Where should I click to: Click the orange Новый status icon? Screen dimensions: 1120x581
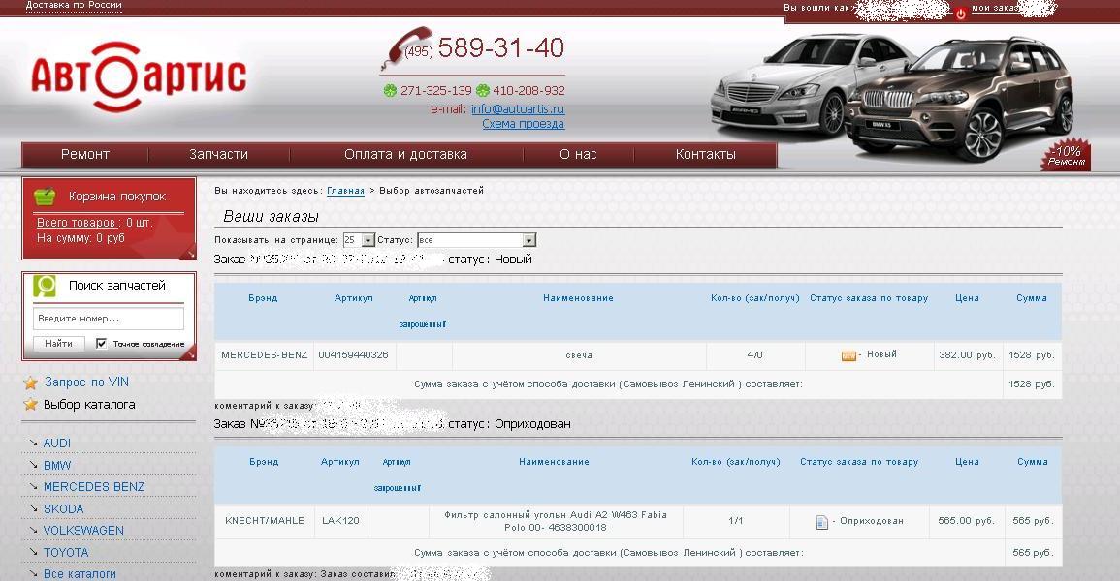click(848, 355)
